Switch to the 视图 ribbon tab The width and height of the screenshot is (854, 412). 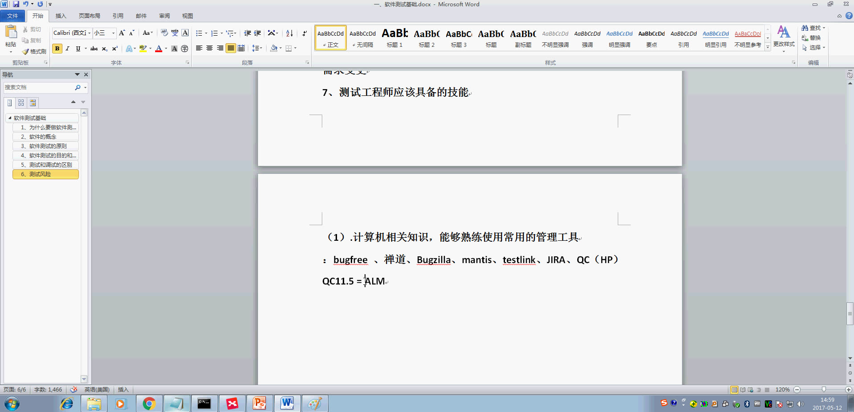tap(187, 16)
